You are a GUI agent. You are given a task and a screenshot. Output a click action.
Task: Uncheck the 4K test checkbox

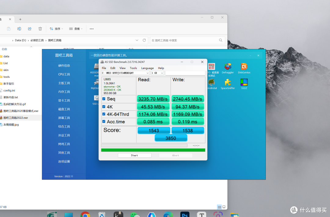(104, 107)
